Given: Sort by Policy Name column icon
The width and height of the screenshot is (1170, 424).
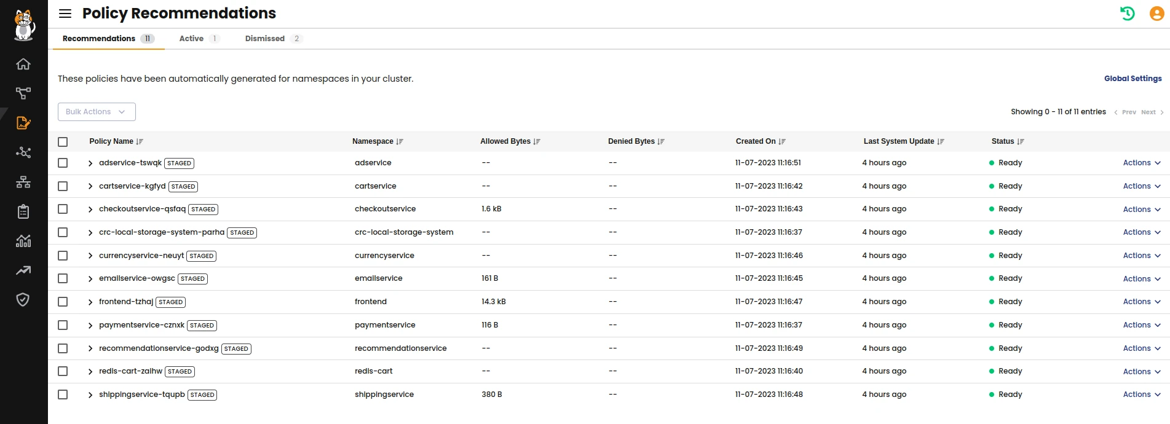Looking at the screenshot, I should tap(140, 141).
